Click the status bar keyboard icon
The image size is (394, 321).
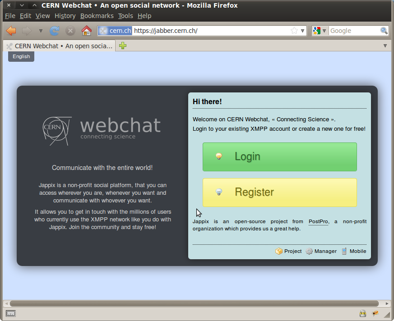[10, 313]
